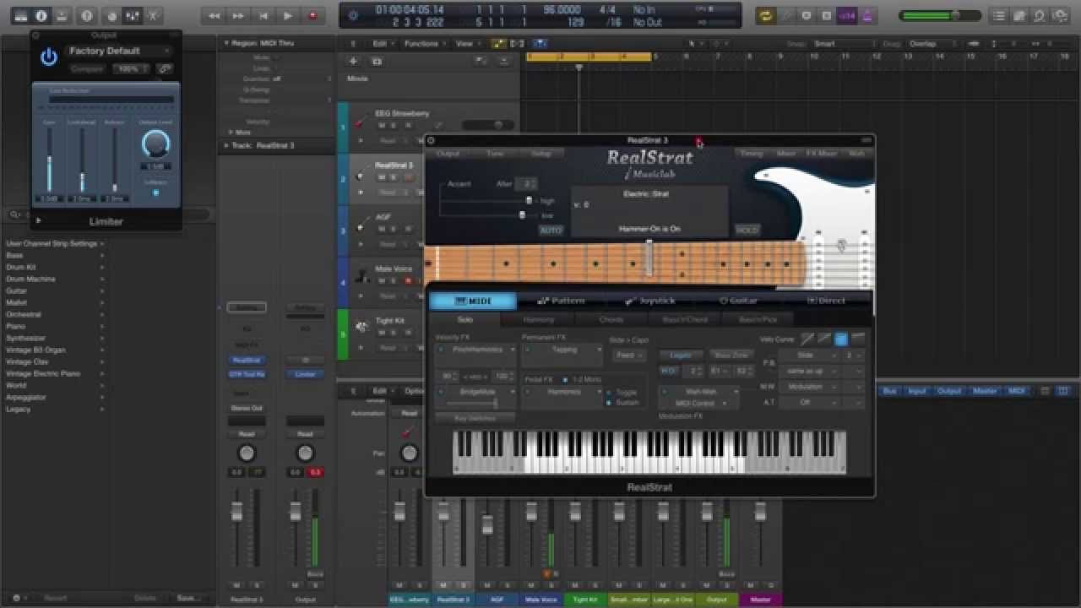The image size is (1081, 608).
Task: Click the AUTO button in RealStrat
Action: point(551,230)
